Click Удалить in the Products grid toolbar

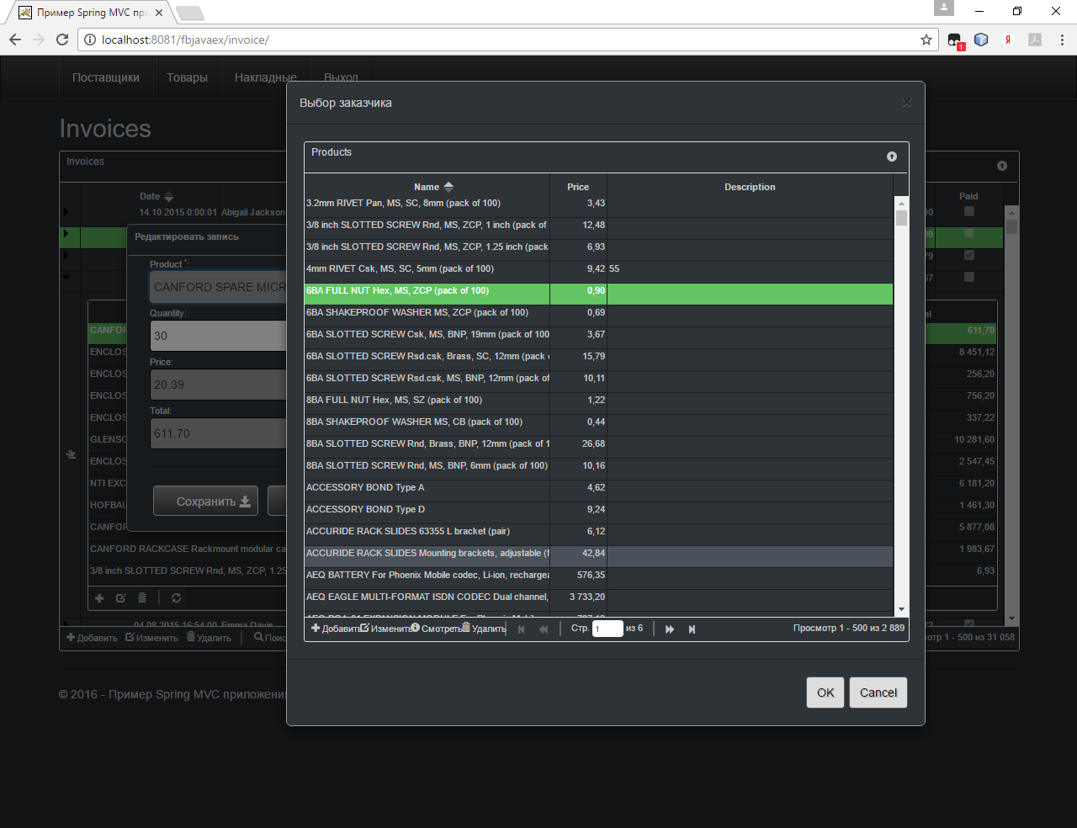[x=483, y=629]
